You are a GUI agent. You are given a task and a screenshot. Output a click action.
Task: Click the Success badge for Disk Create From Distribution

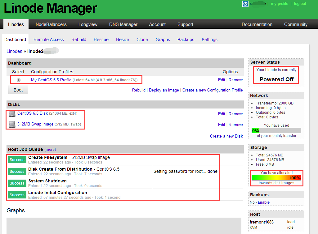(x=17, y=171)
